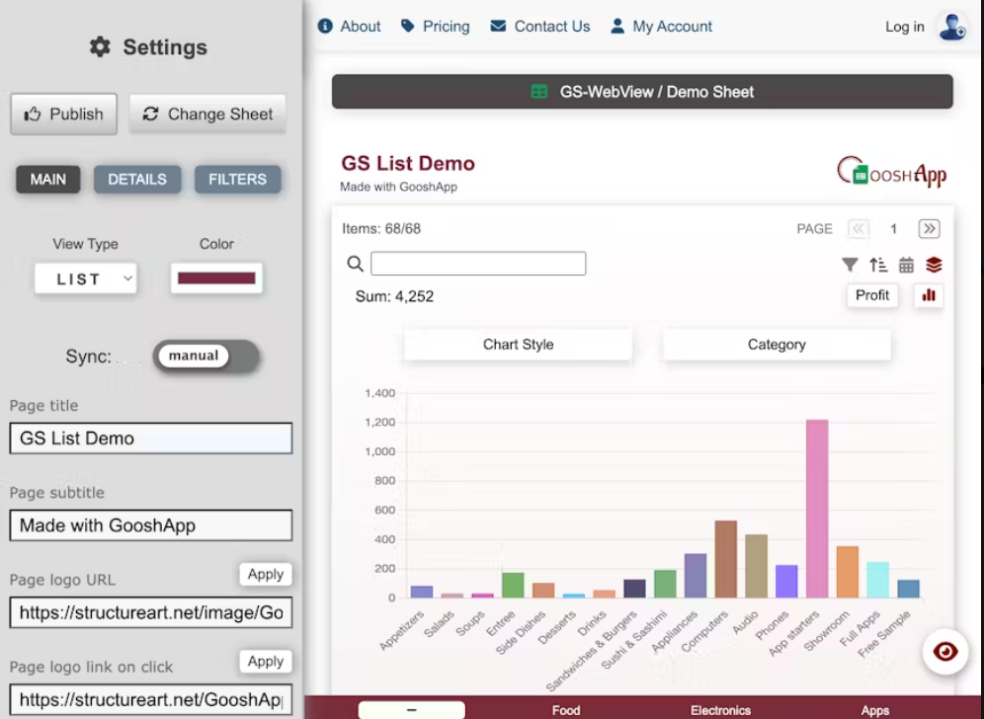Image resolution: width=984 pixels, height=719 pixels.
Task: Click the Publish button
Action: 63,115
